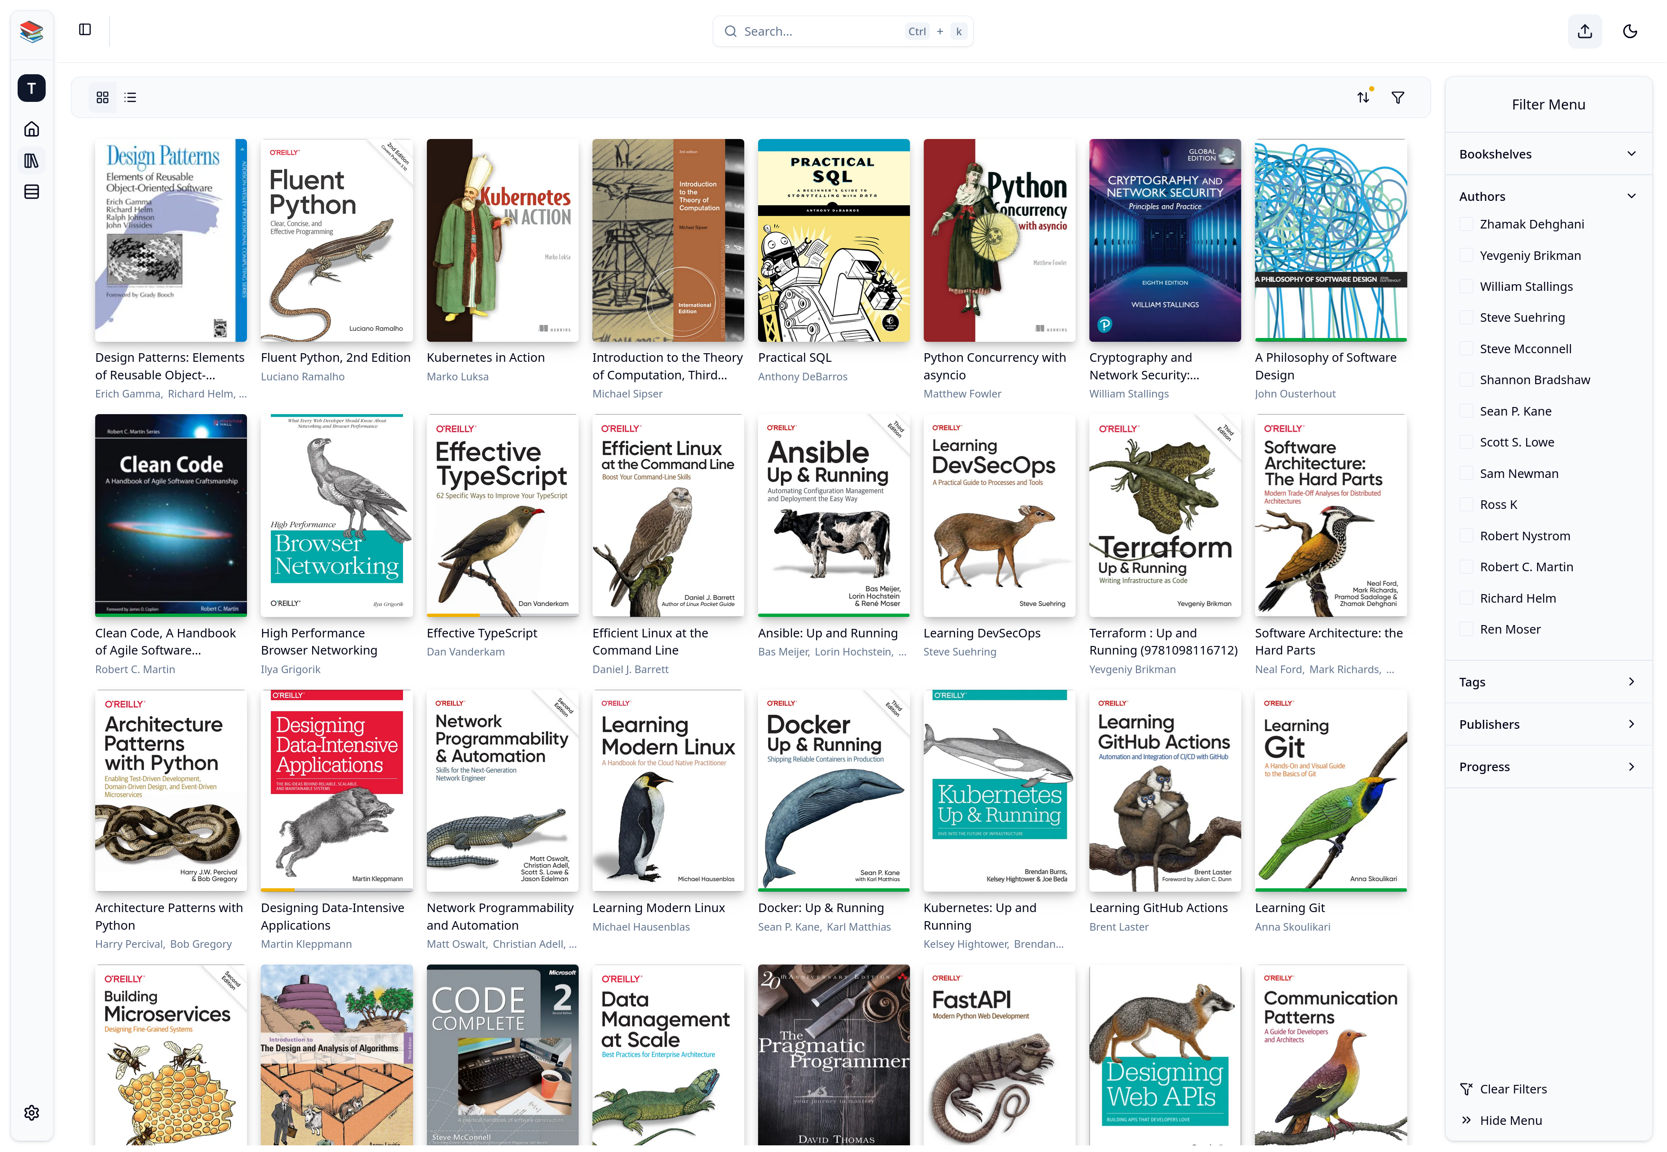
Task: Open Settings via the gear icon
Action: 31,1112
